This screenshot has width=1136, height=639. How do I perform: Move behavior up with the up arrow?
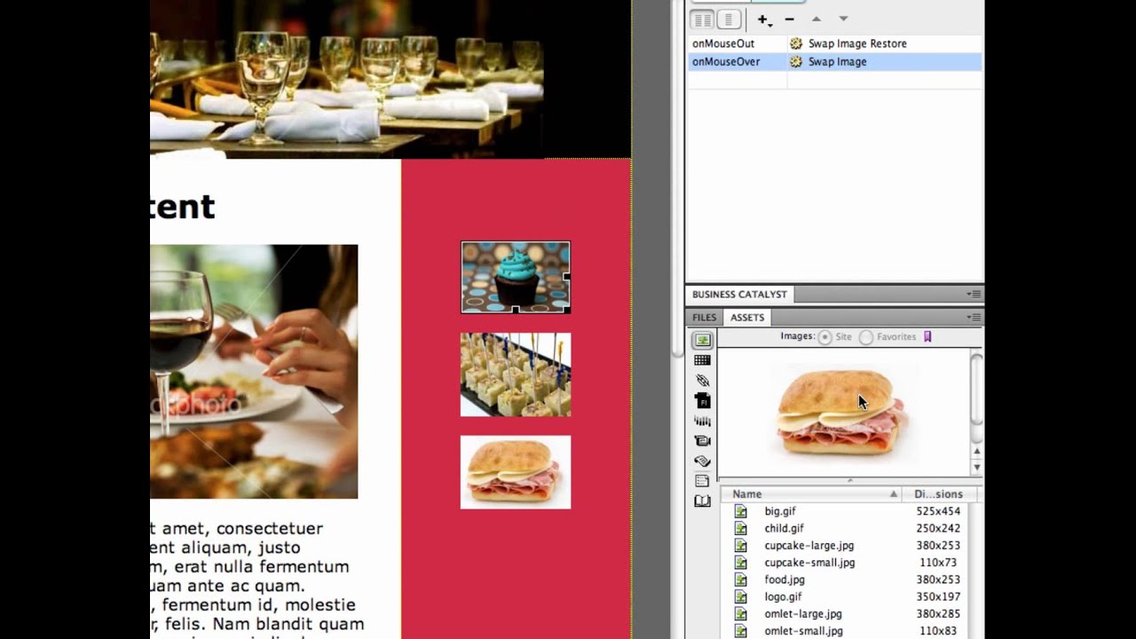click(x=816, y=19)
